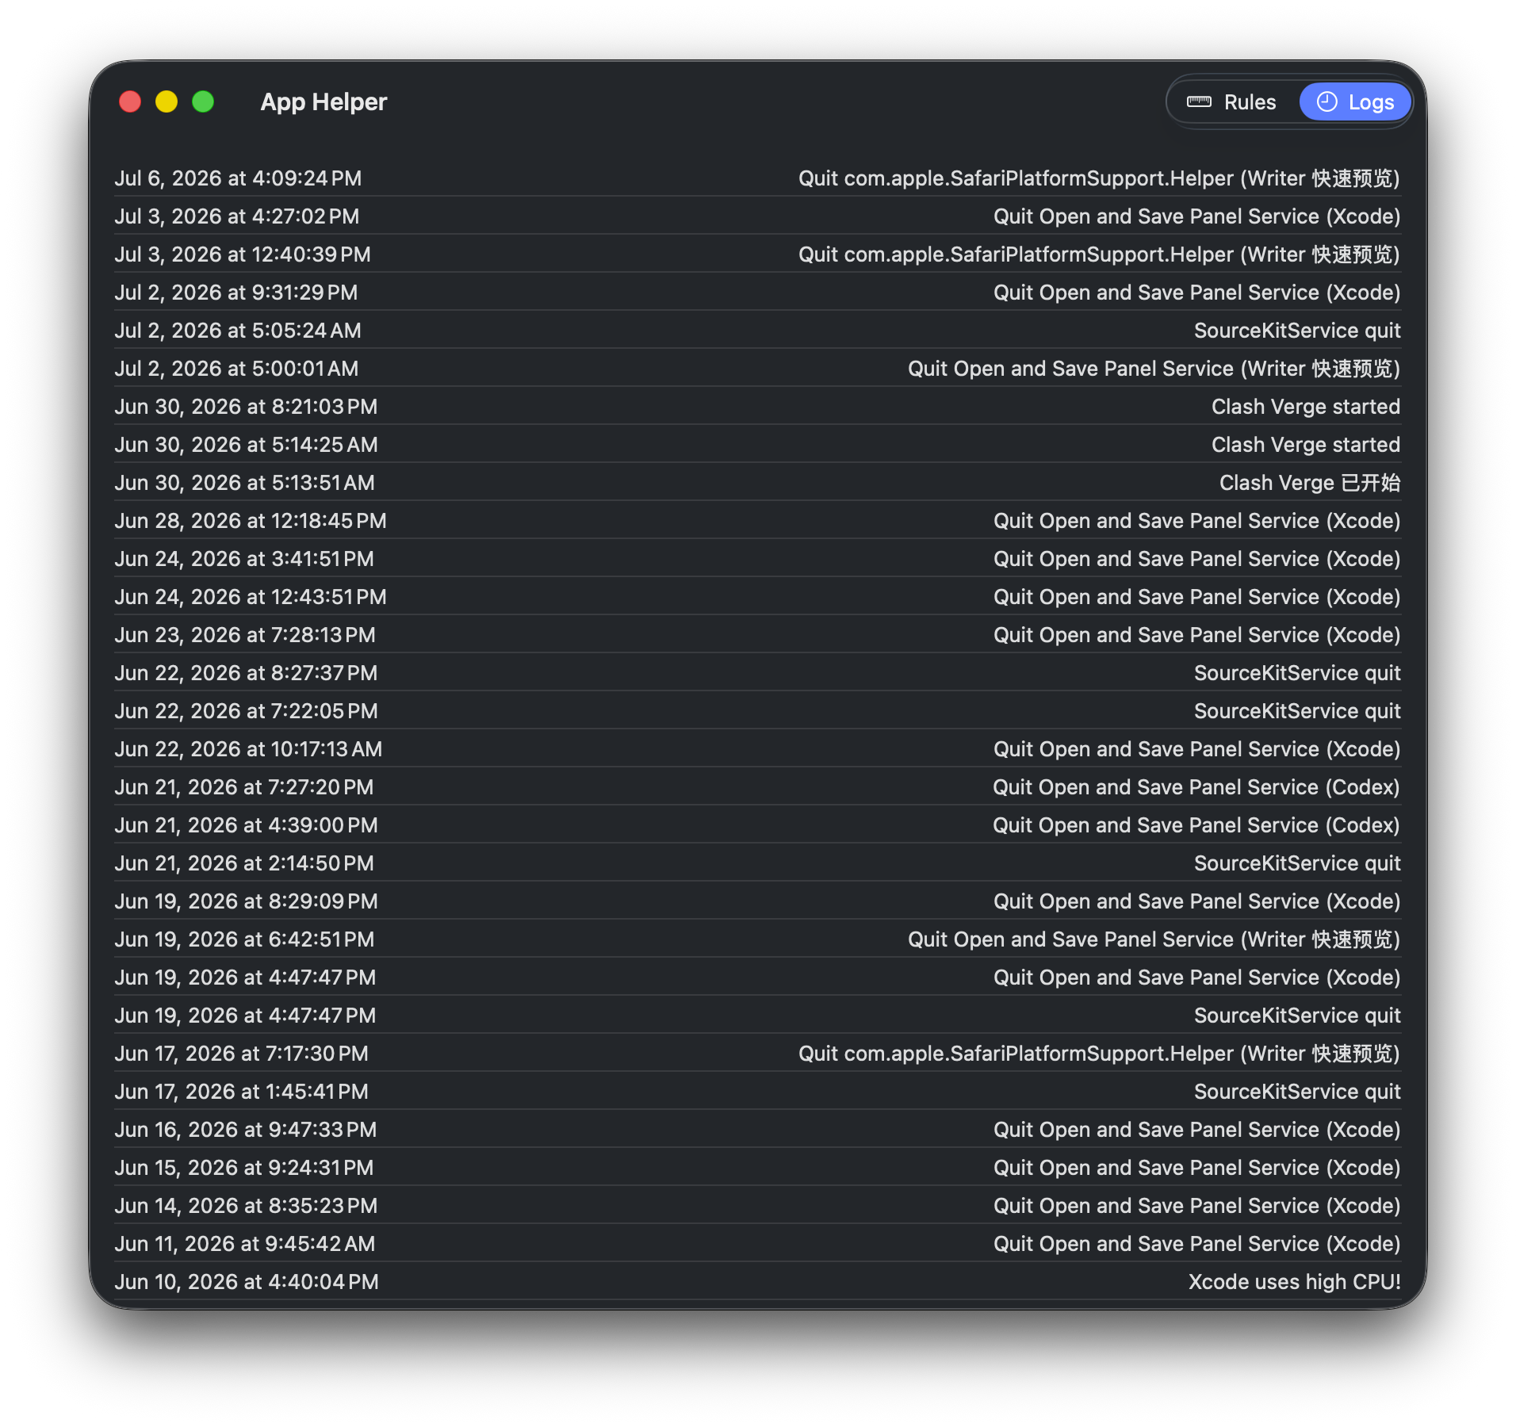Click SourceKitService quit on Jun 19 4:47:47 PM row

1297,1016
